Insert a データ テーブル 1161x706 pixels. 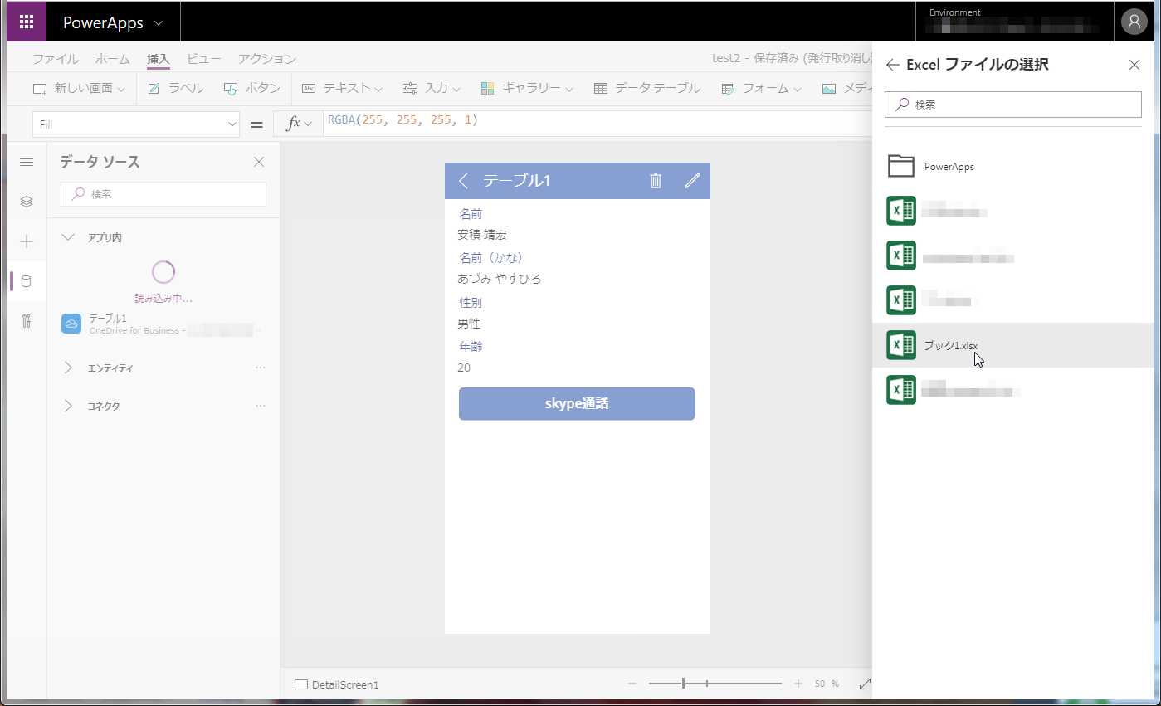tap(647, 88)
